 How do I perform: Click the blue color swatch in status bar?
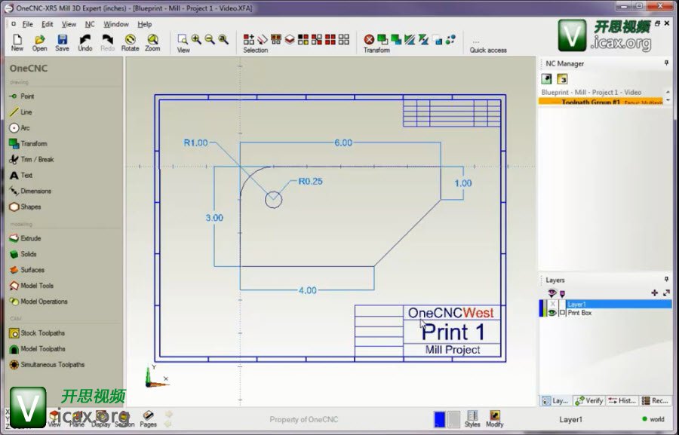pos(439,419)
